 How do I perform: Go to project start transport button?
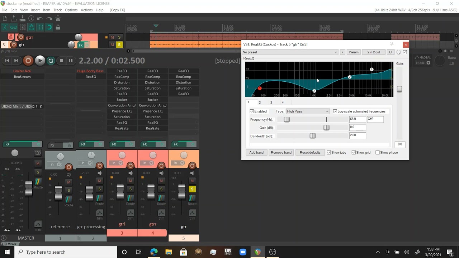point(7,61)
